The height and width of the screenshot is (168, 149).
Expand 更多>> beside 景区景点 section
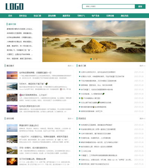click(70, 66)
